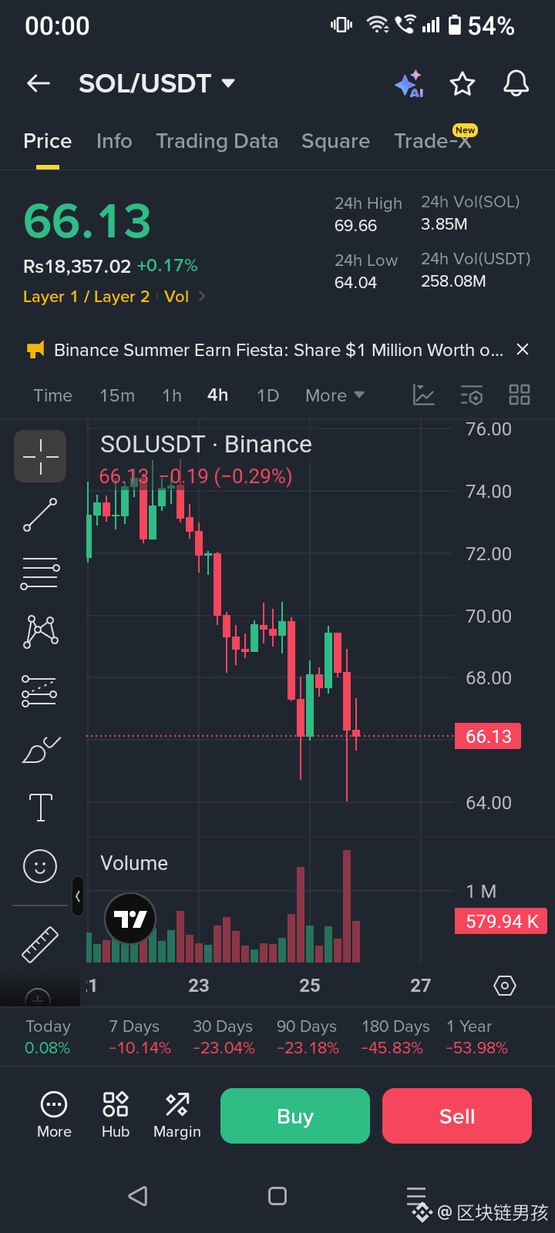The image size is (555, 1233).
Task: Add SOL/USDT to favorites star
Action: pos(462,83)
